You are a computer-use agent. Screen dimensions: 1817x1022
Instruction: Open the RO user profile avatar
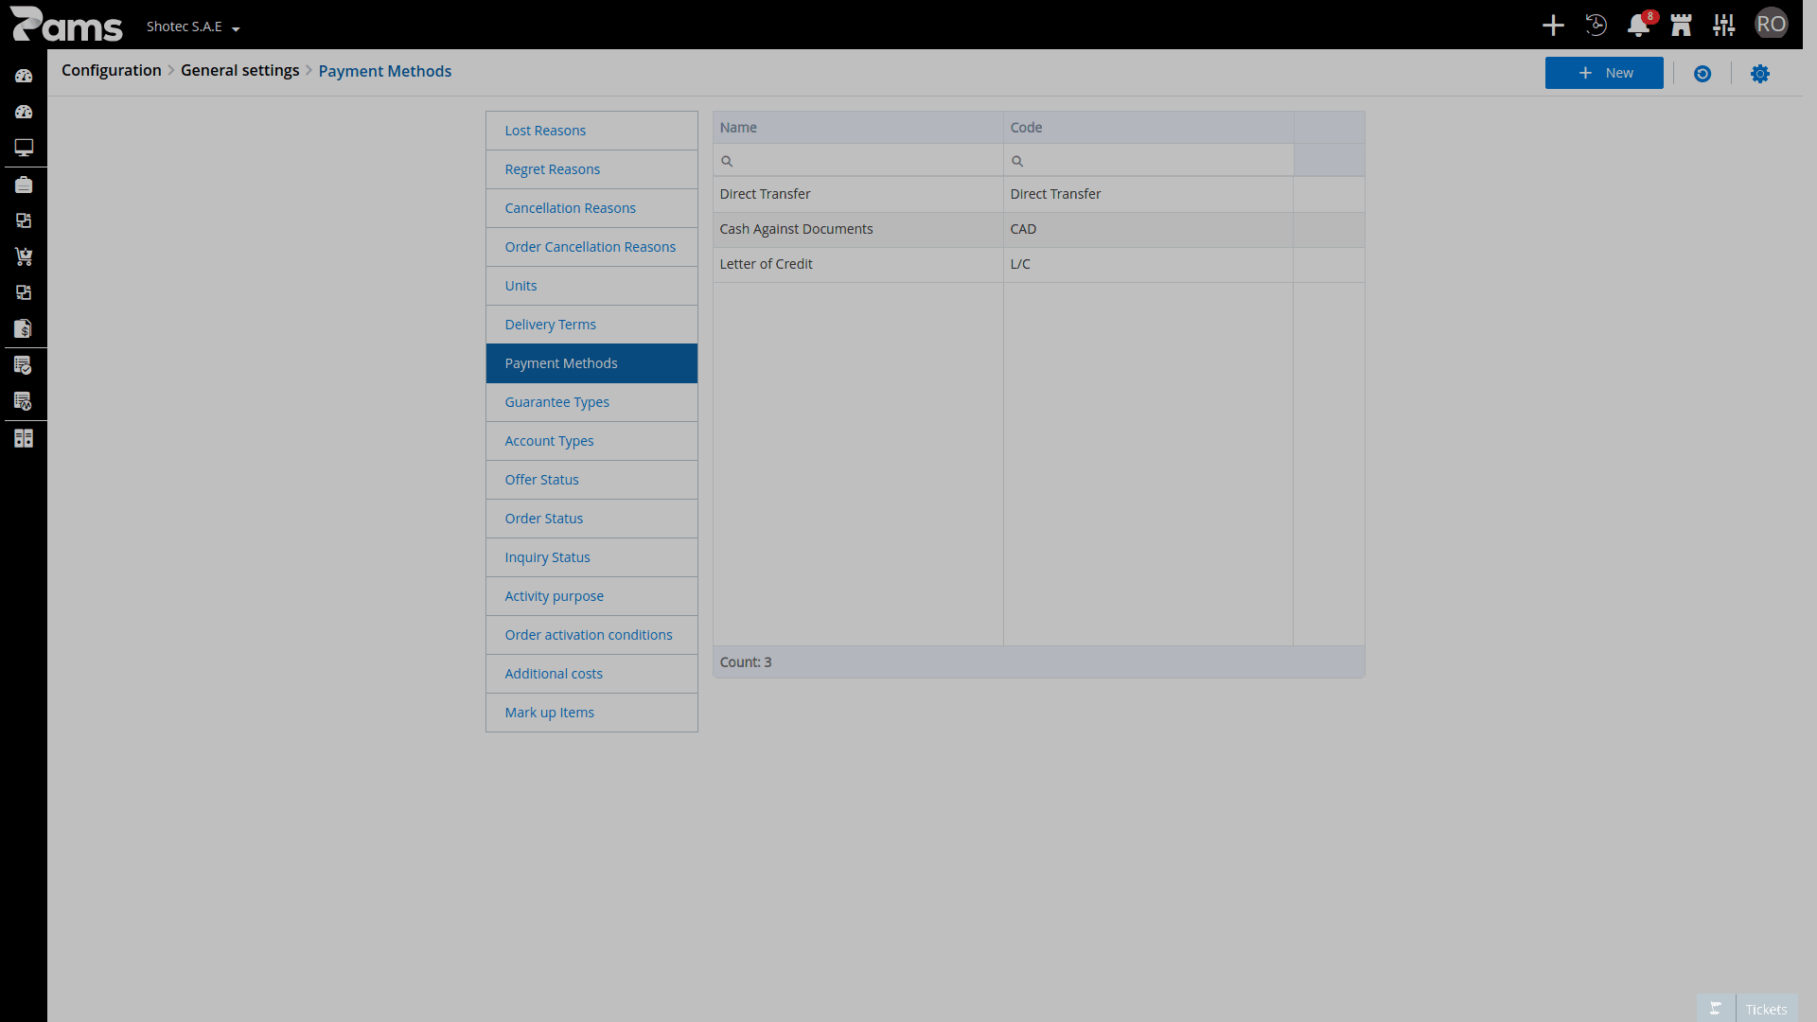(x=1771, y=25)
